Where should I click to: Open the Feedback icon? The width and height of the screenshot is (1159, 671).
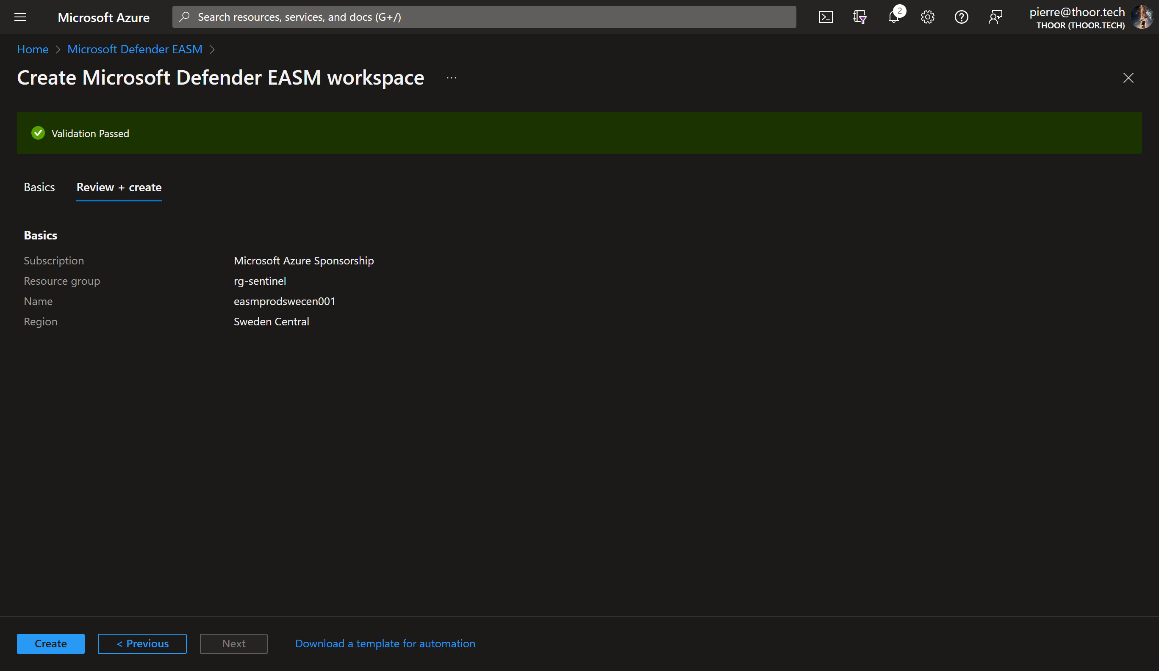click(x=995, y=17)
